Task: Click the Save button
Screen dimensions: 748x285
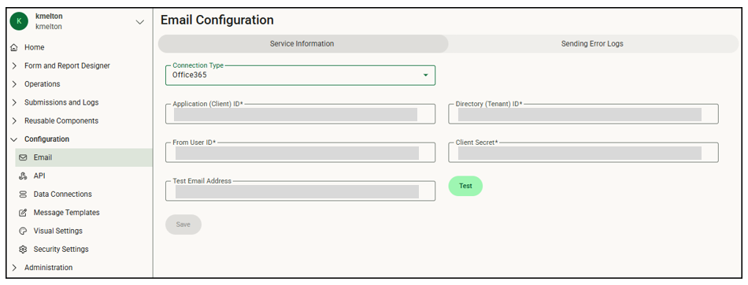Action: (183, 224)
